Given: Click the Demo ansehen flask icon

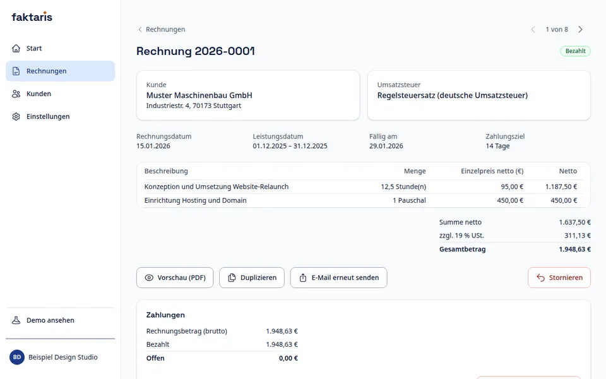Looking at the screenshot, I should [x=16, y=320].
